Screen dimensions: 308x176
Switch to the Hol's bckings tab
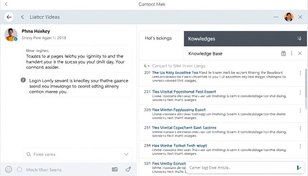(158, 38)
